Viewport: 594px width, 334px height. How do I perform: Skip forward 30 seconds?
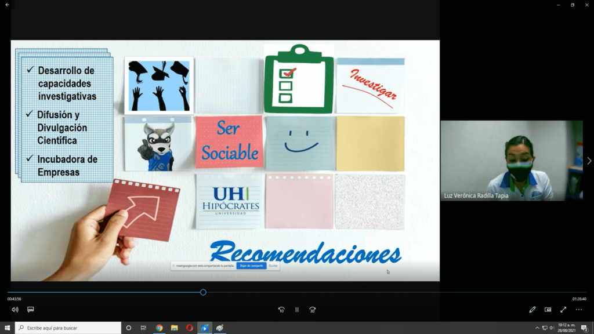313,310
